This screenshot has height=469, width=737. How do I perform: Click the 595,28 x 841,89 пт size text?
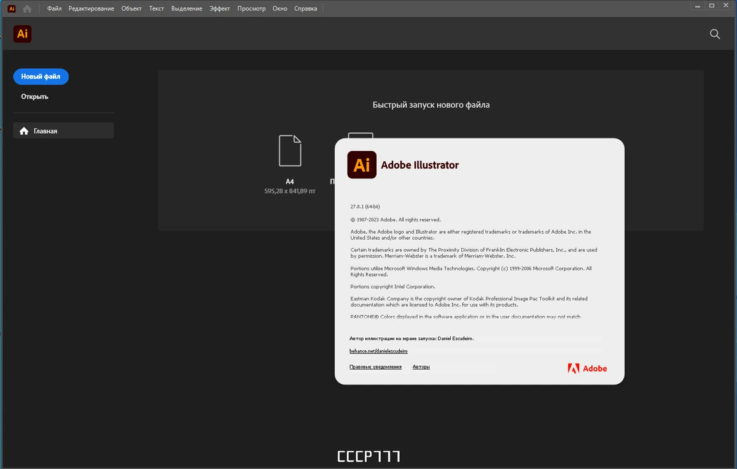290,191
